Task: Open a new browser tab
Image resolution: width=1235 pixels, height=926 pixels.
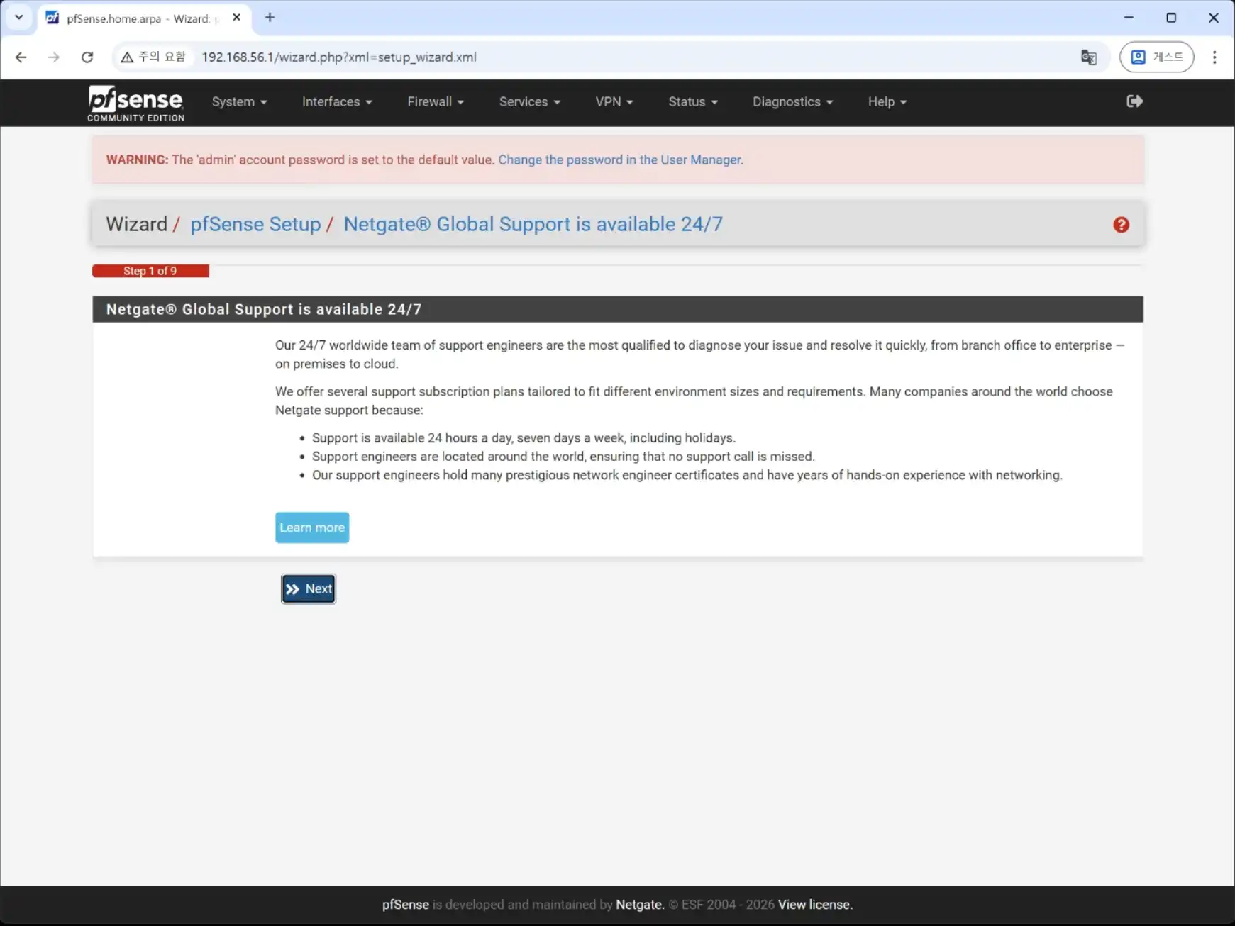Action: (270, 18)
